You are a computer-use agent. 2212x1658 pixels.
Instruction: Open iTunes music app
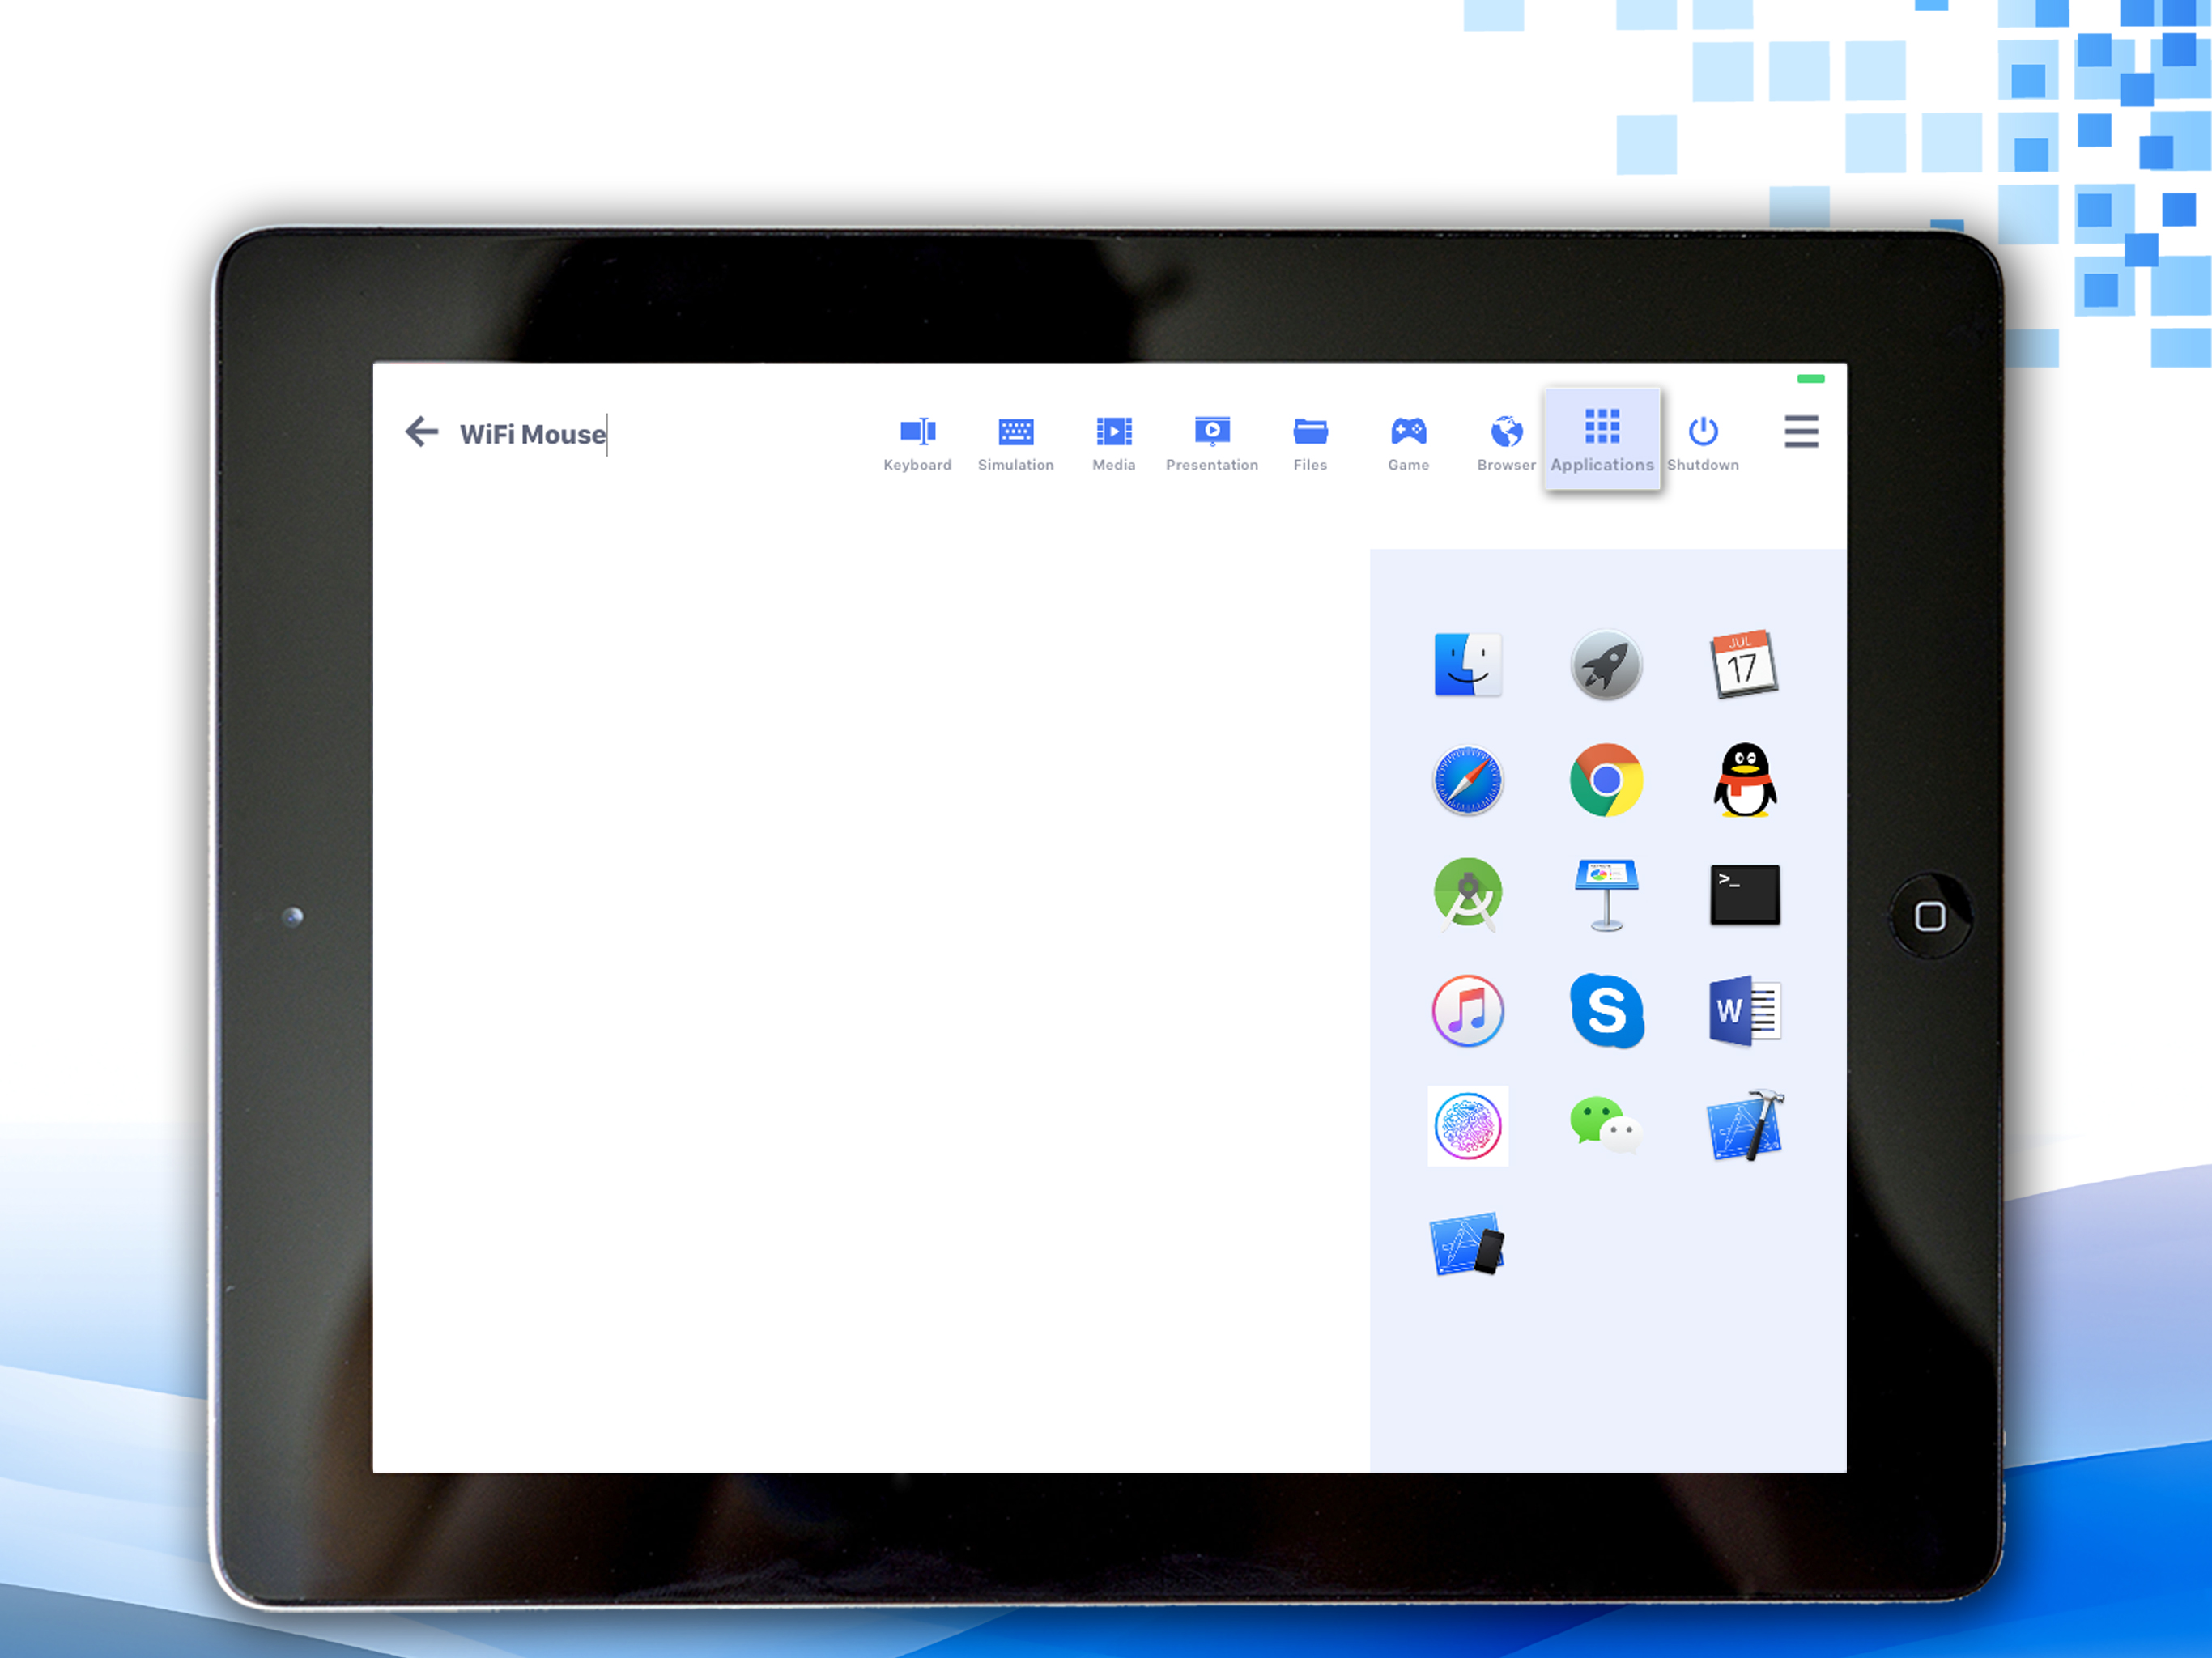[1467, 1011]
